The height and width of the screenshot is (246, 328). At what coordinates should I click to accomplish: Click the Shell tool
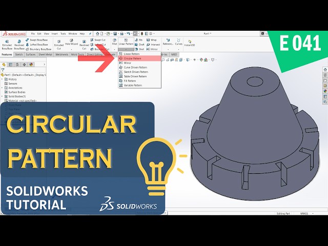coord(139,49)
